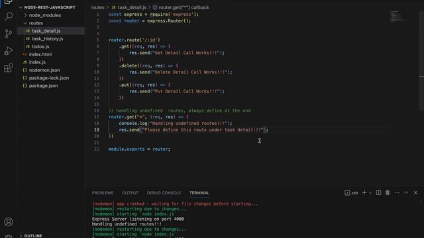Click 'Please define this route' string on line 19
The width and height of the screenshot is (424, 238).
(203, 130)
